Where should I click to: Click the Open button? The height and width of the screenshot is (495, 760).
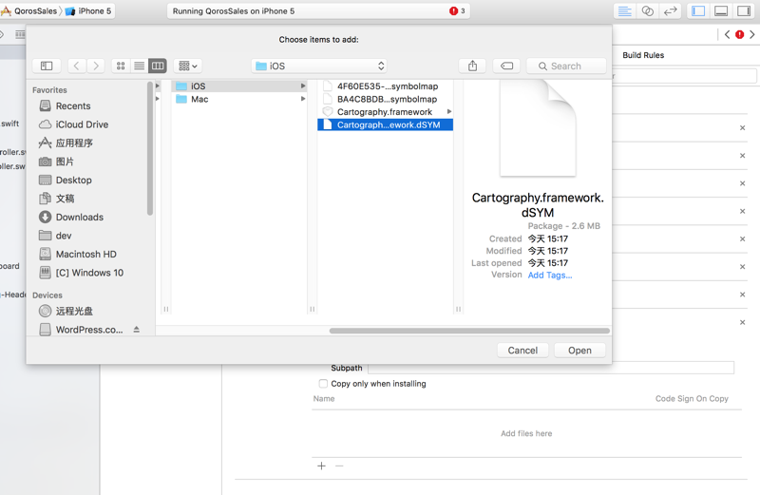579,351
